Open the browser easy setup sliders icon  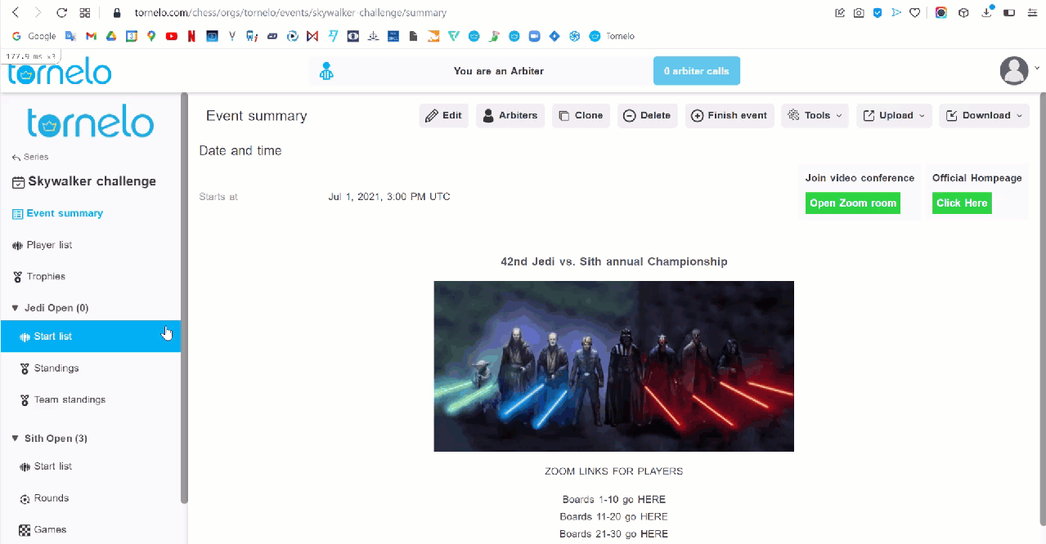[x=1033, y=13]
